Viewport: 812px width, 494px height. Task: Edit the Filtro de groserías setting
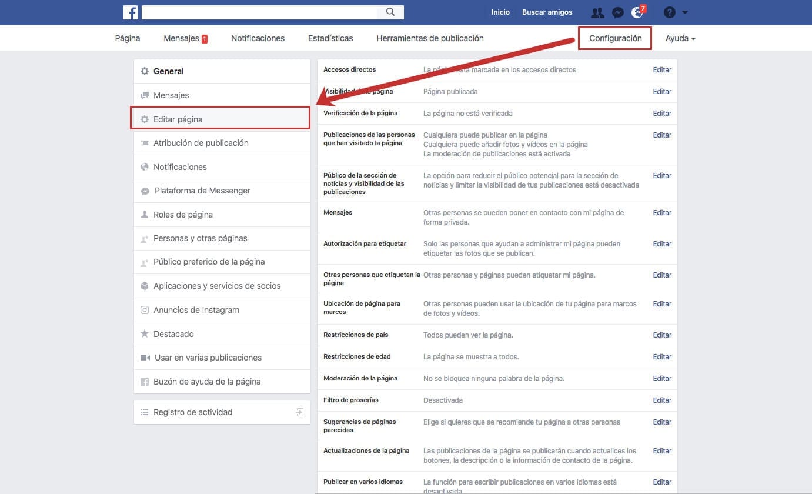tap(662, 400)
